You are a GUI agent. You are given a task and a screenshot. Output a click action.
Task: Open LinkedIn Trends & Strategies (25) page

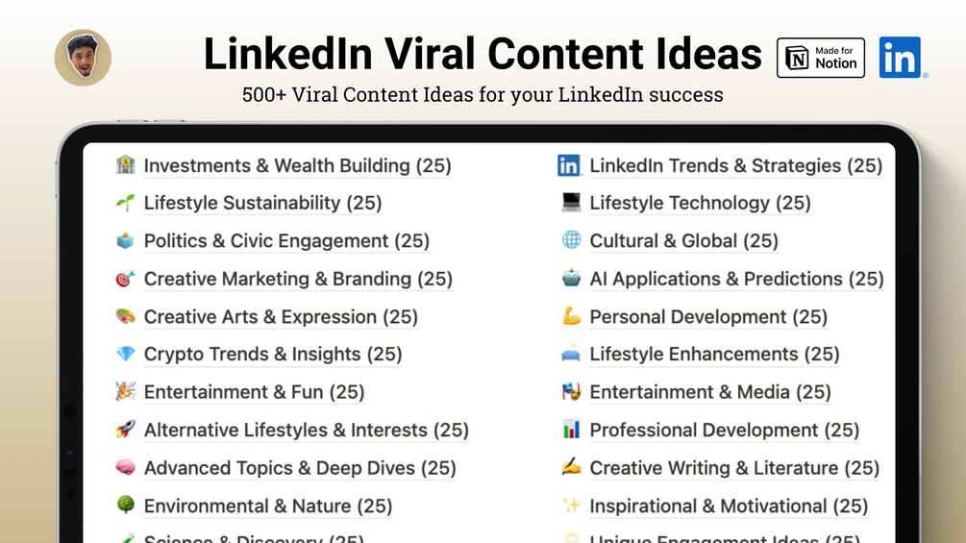[735, 165]
